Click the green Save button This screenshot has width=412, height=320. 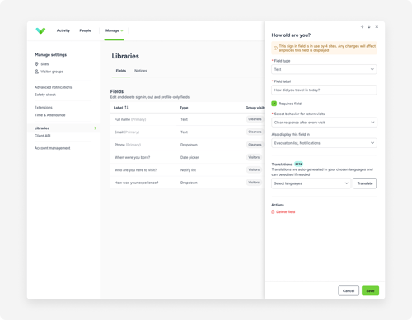[370, 290]
